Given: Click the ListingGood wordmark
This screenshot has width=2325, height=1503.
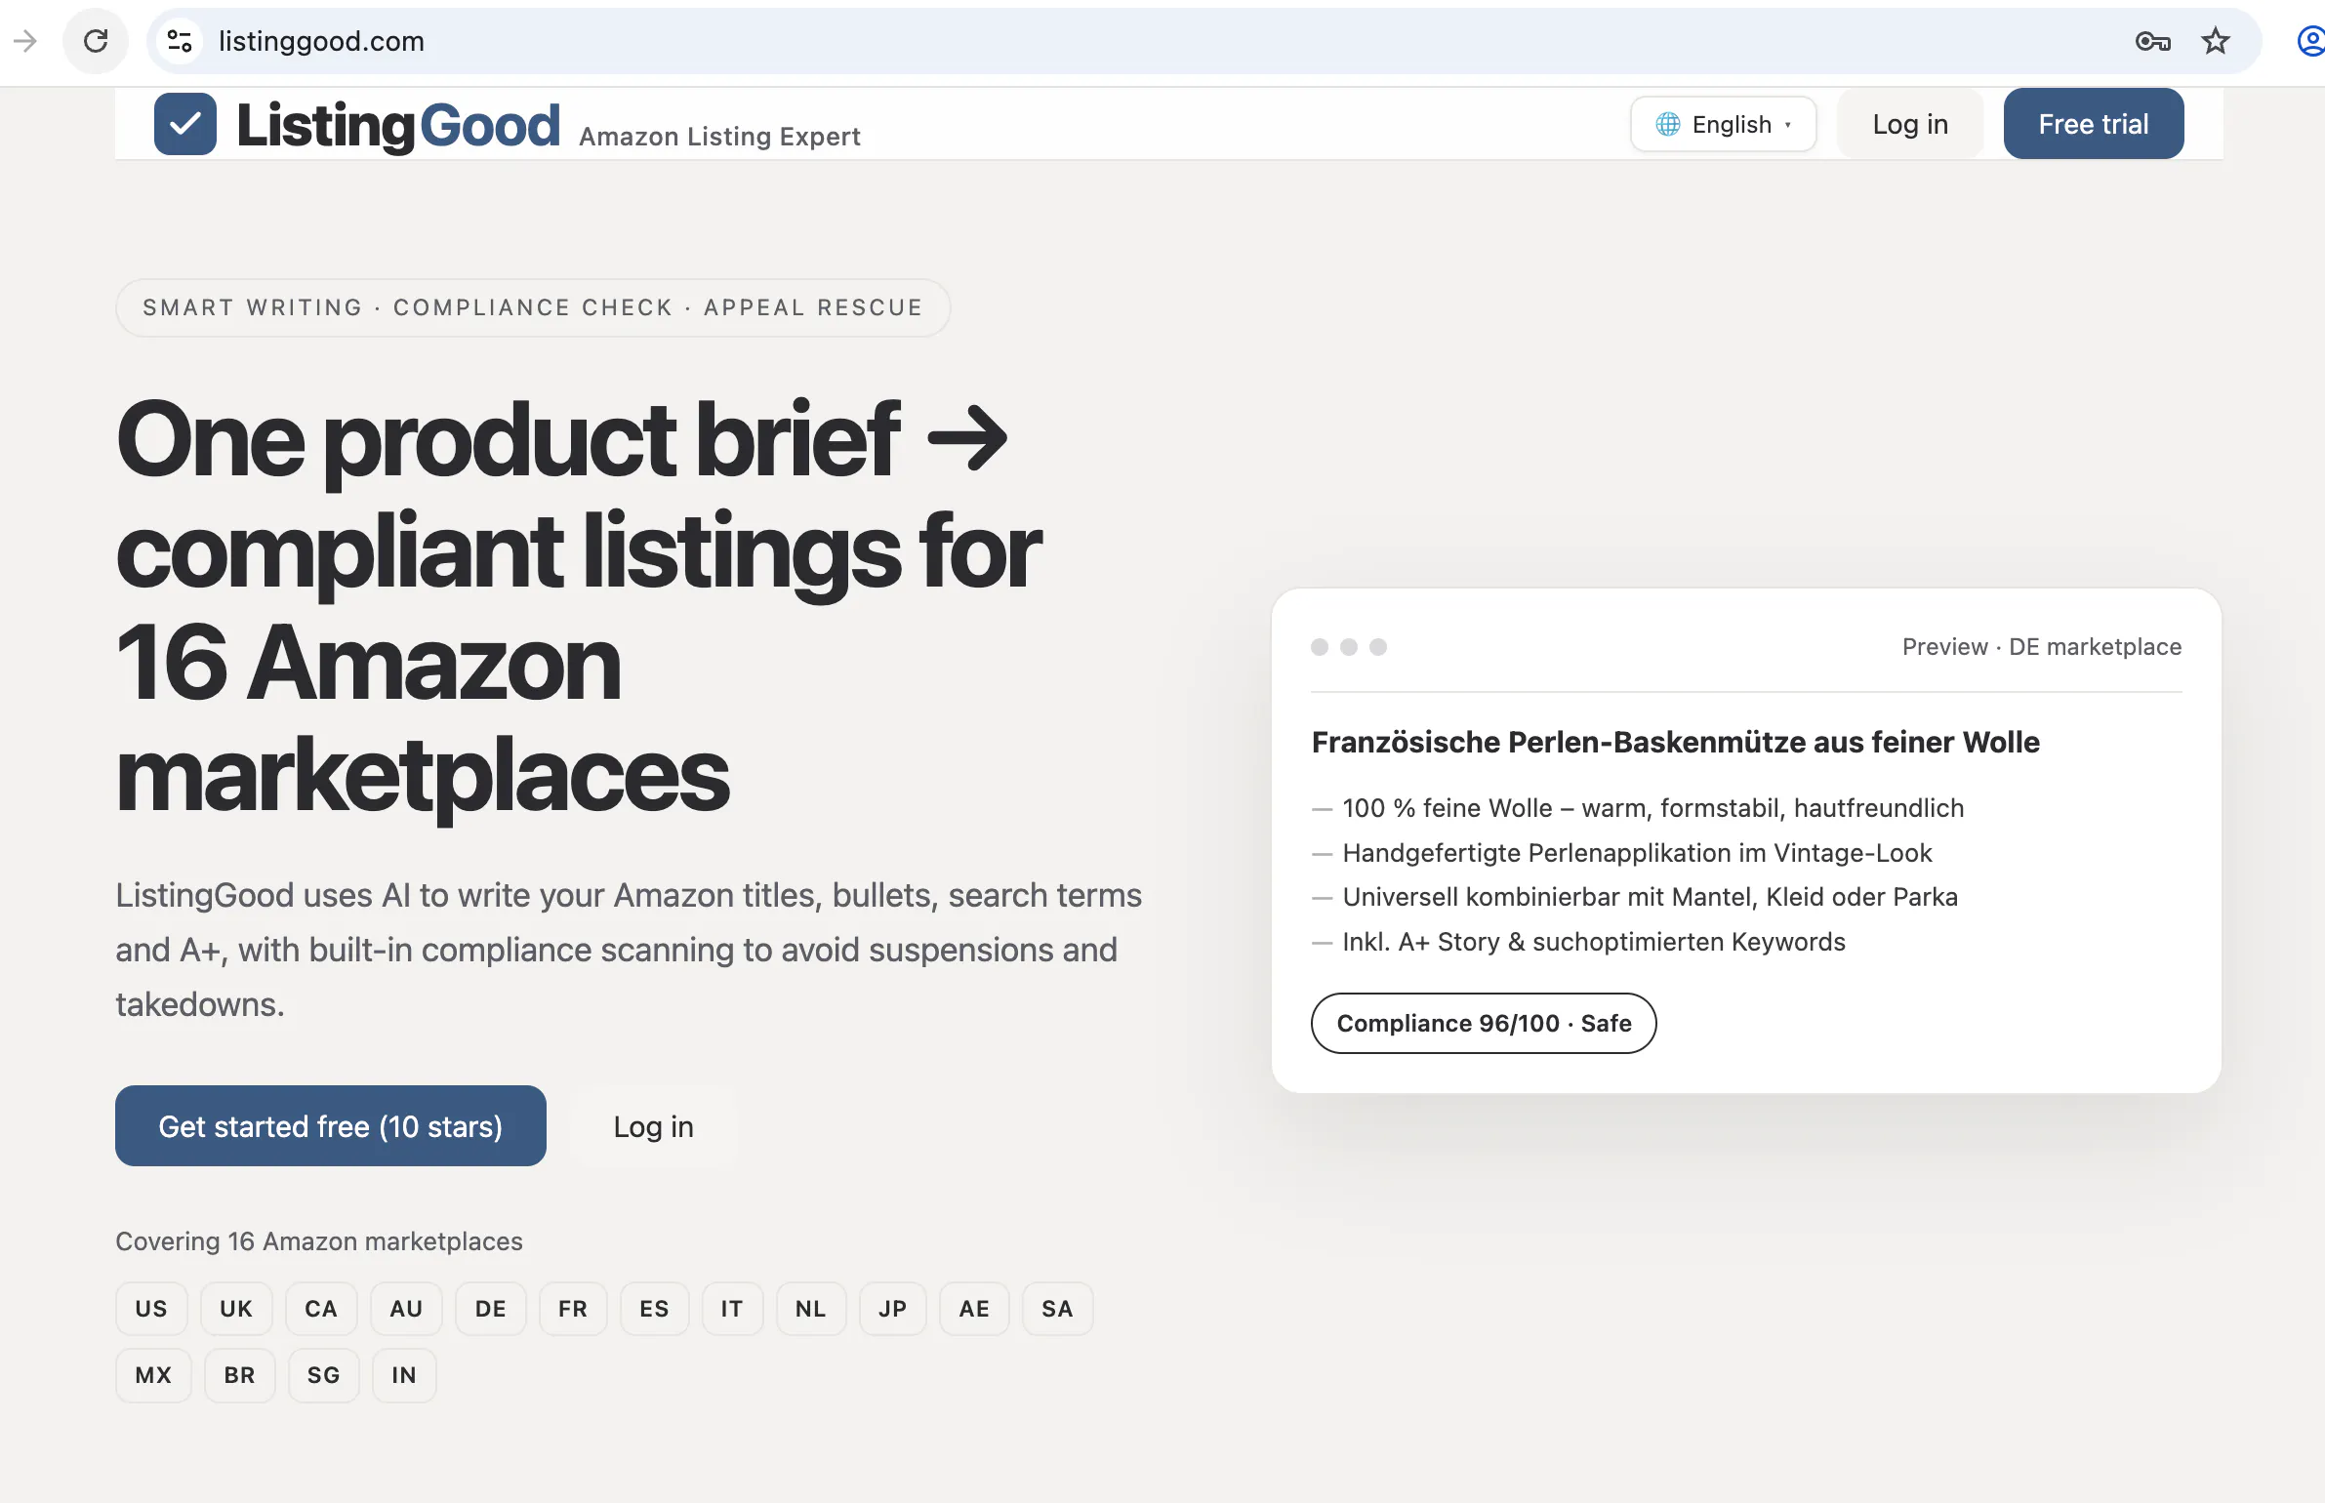Looking at the screenshot, I should coord(398,126).
